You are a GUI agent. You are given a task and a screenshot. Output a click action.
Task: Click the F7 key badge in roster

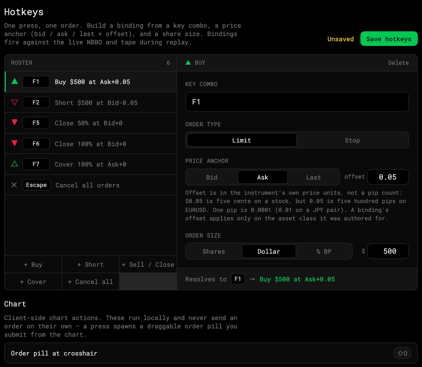36,164
